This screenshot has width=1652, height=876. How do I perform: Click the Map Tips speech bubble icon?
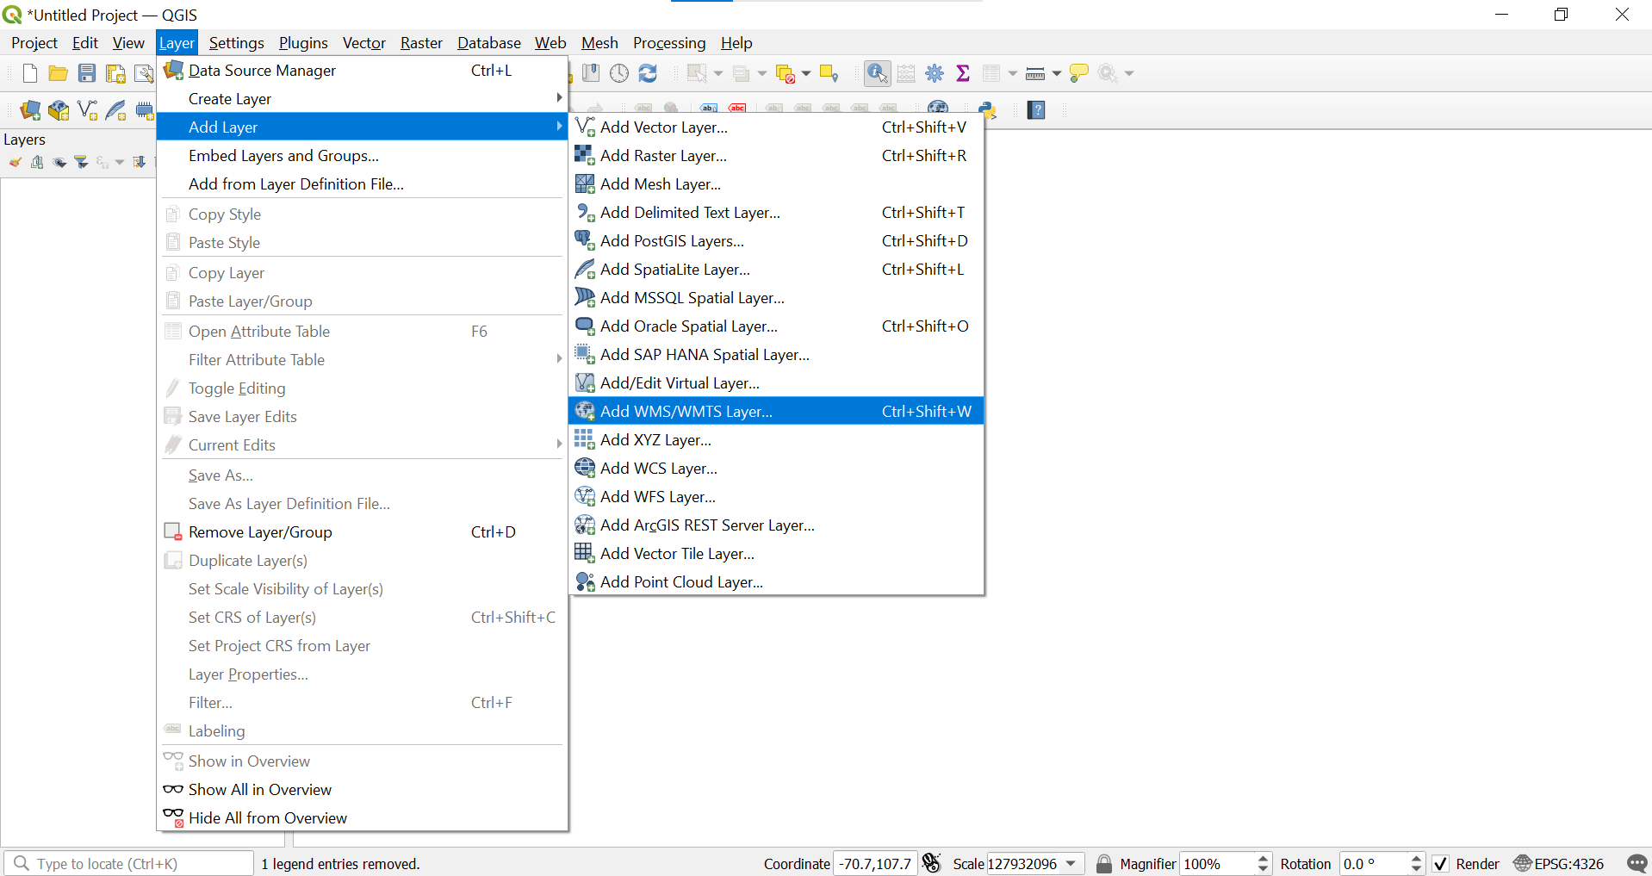[1078, 74]
